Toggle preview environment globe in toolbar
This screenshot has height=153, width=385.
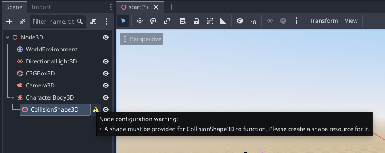pos(283,21)
